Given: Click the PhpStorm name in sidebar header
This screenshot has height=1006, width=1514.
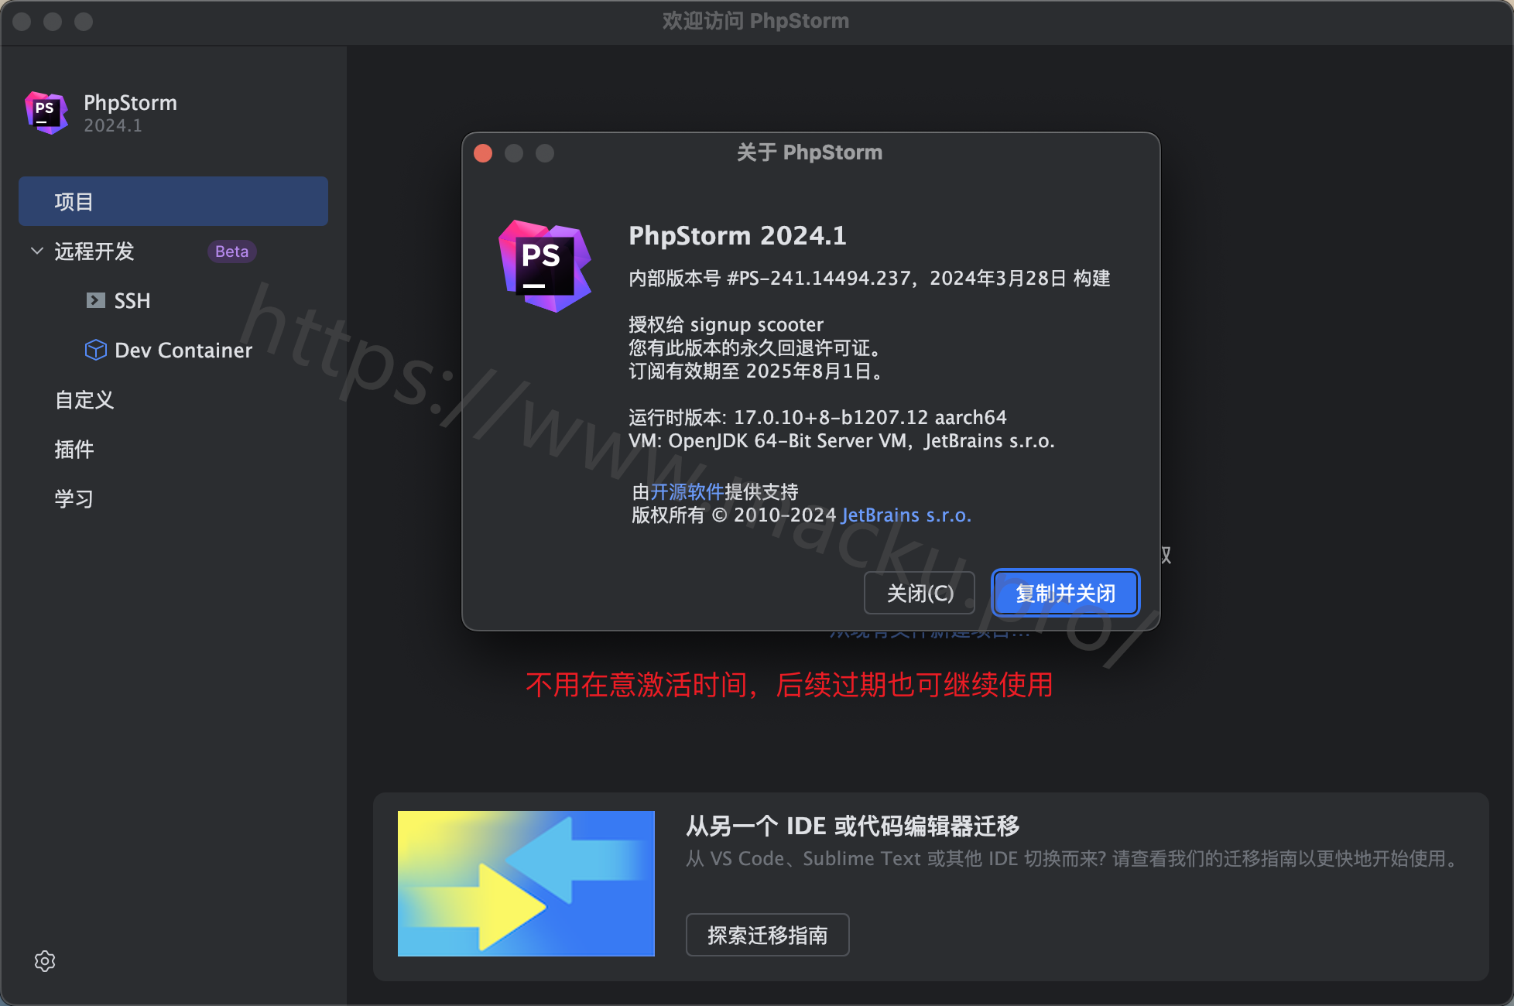Looking at the screenshot, I should pyautogui.click(x=130, y=102).
